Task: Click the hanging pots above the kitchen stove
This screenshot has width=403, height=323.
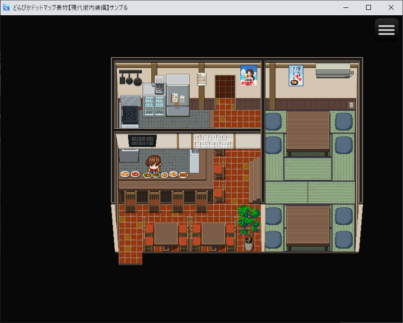Action: (x=129, y=80)
